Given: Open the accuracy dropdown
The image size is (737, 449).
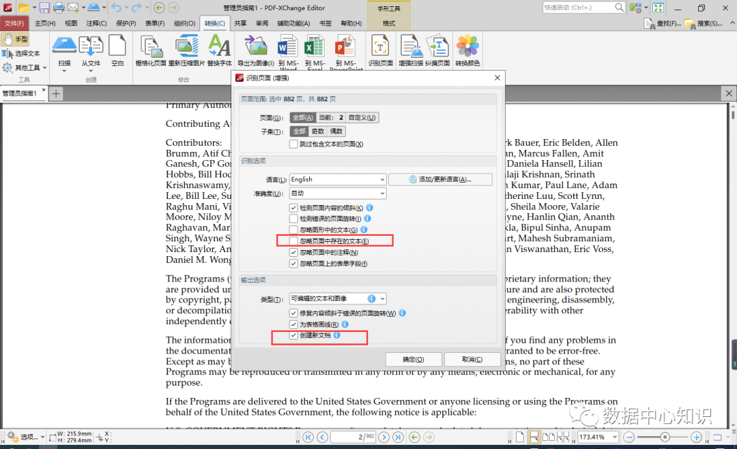Looking at the screenshot, I should tap(338, 193).
